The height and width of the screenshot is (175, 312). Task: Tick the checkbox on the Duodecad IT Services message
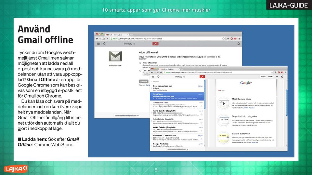pyautogui.click(x=152, y=138)
